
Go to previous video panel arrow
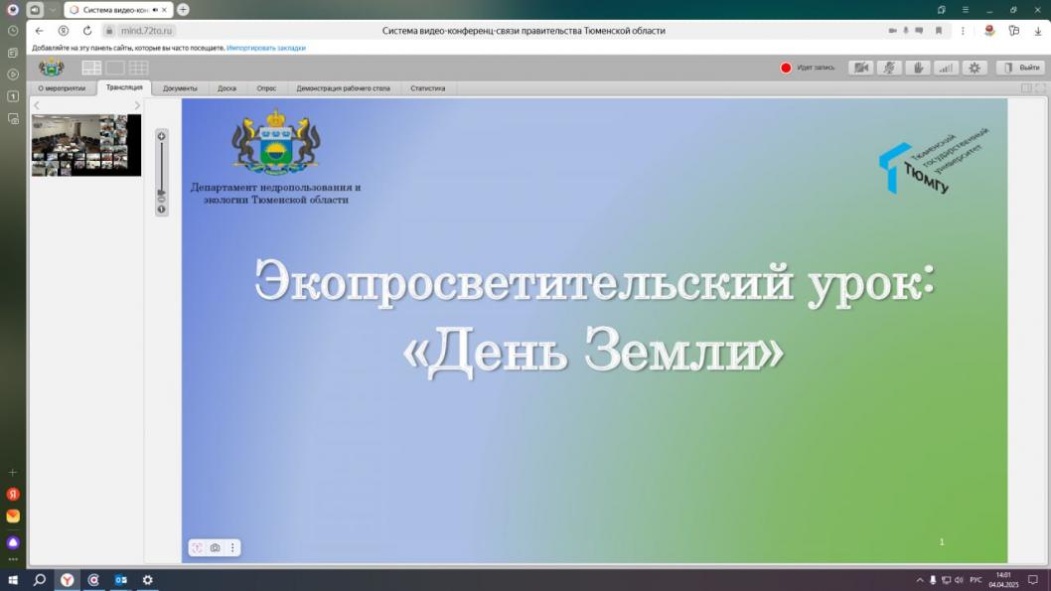37,105
